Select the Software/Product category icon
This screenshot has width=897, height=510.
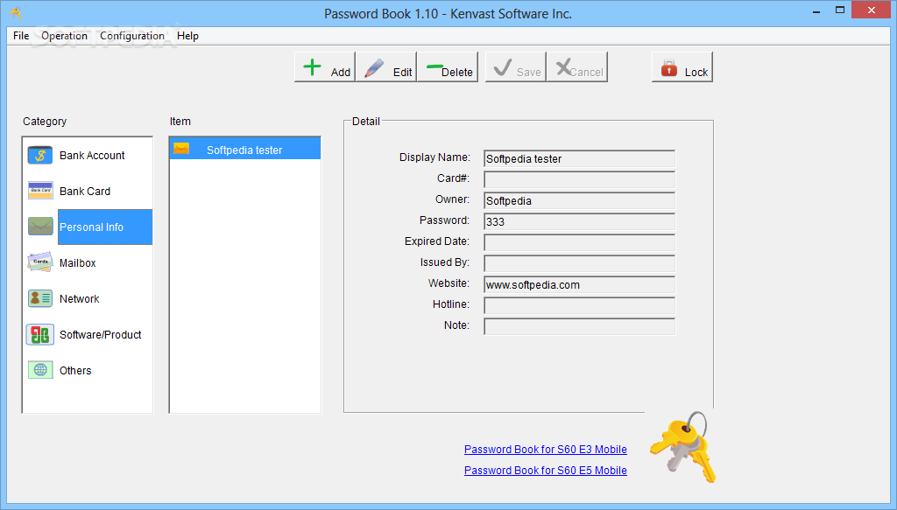[x=40, y=335]
